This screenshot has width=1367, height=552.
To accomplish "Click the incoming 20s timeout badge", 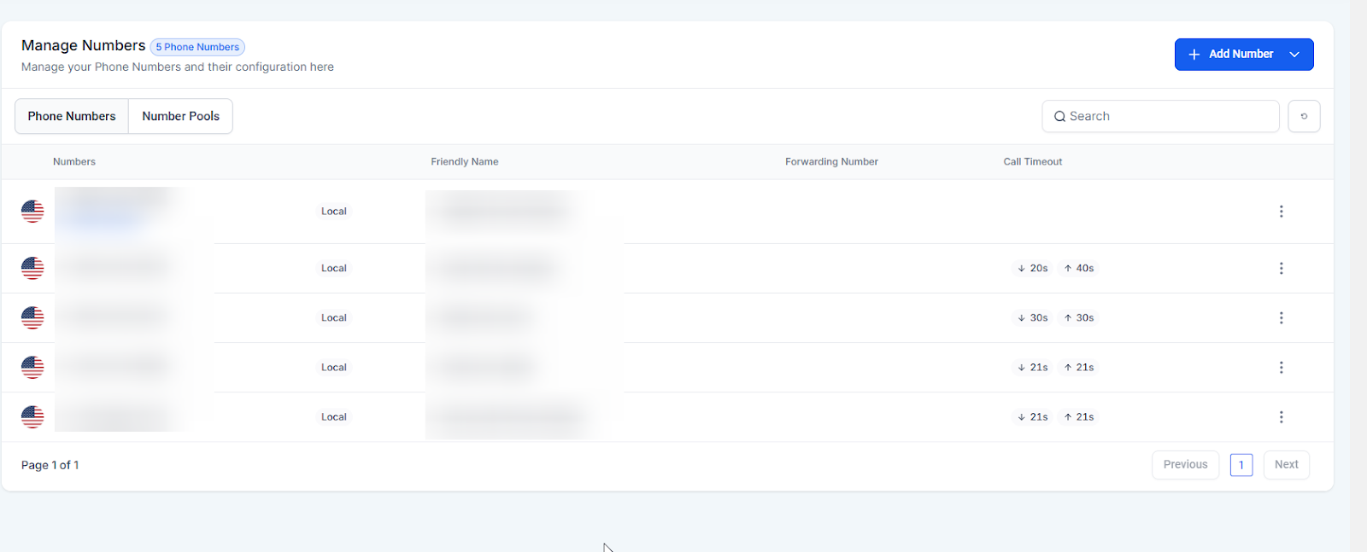I will click(1032, 268).
